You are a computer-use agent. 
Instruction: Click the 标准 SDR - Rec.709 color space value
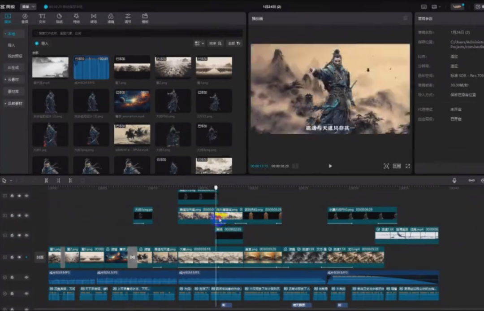(467, 75)
